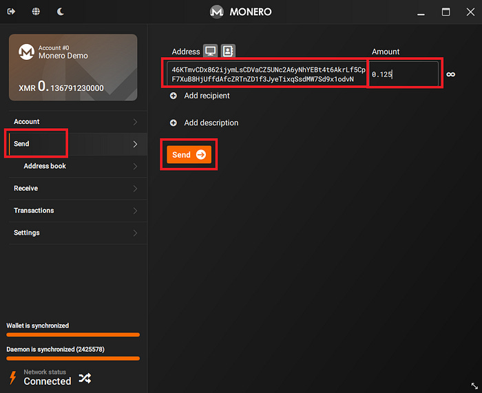Click the chevron on the Receive row
The width and height of the screenshot is (482, 393).
[x=135, y=189]
